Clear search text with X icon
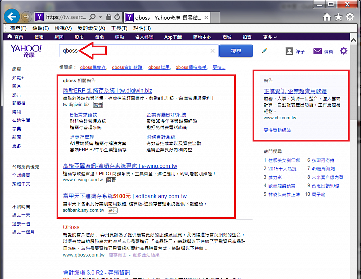 212,51
